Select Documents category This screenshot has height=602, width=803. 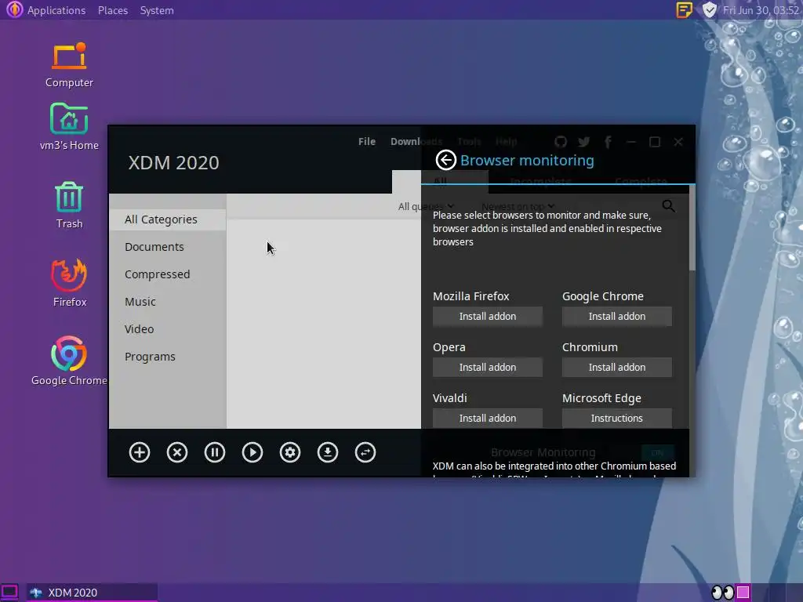click(168, 247)
